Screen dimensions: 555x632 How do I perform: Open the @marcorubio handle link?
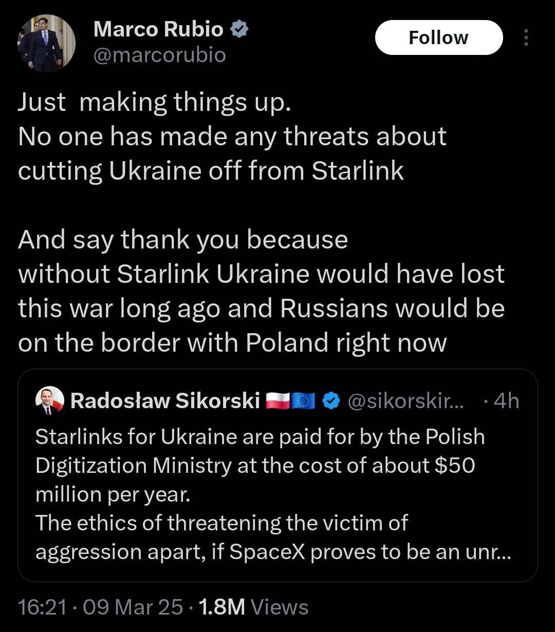pyautogui.click(x=159, y=55)
